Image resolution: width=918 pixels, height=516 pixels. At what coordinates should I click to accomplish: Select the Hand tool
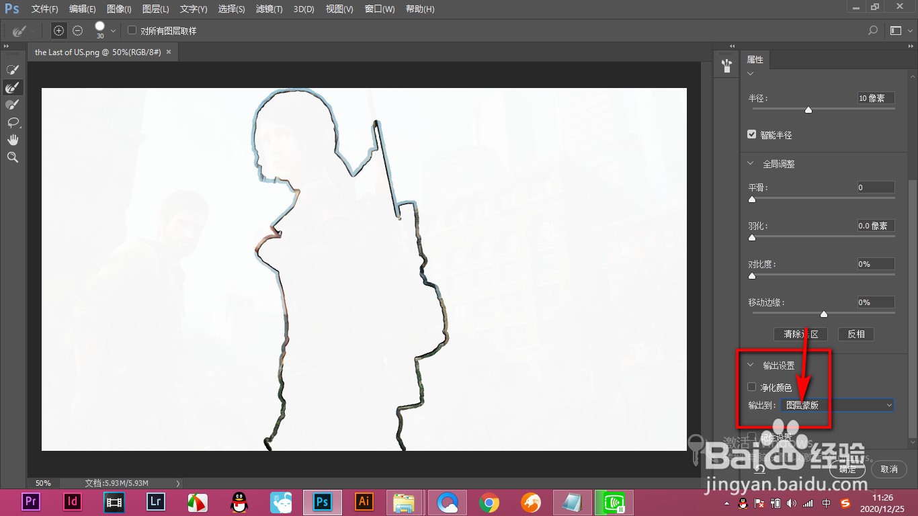[13, 140]
